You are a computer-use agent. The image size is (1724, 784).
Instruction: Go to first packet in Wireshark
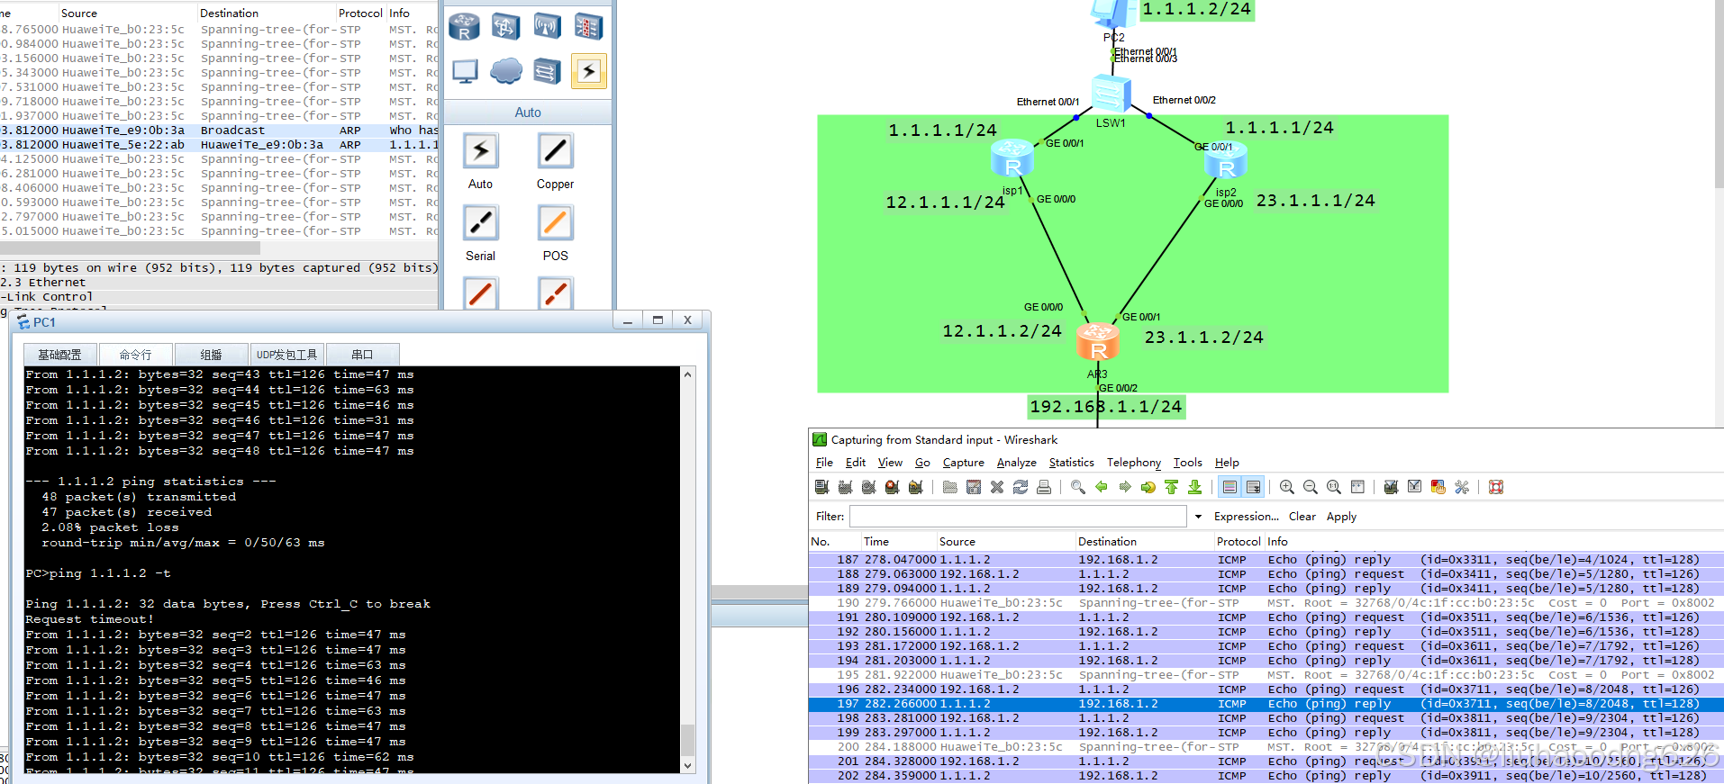point(1172,487)
